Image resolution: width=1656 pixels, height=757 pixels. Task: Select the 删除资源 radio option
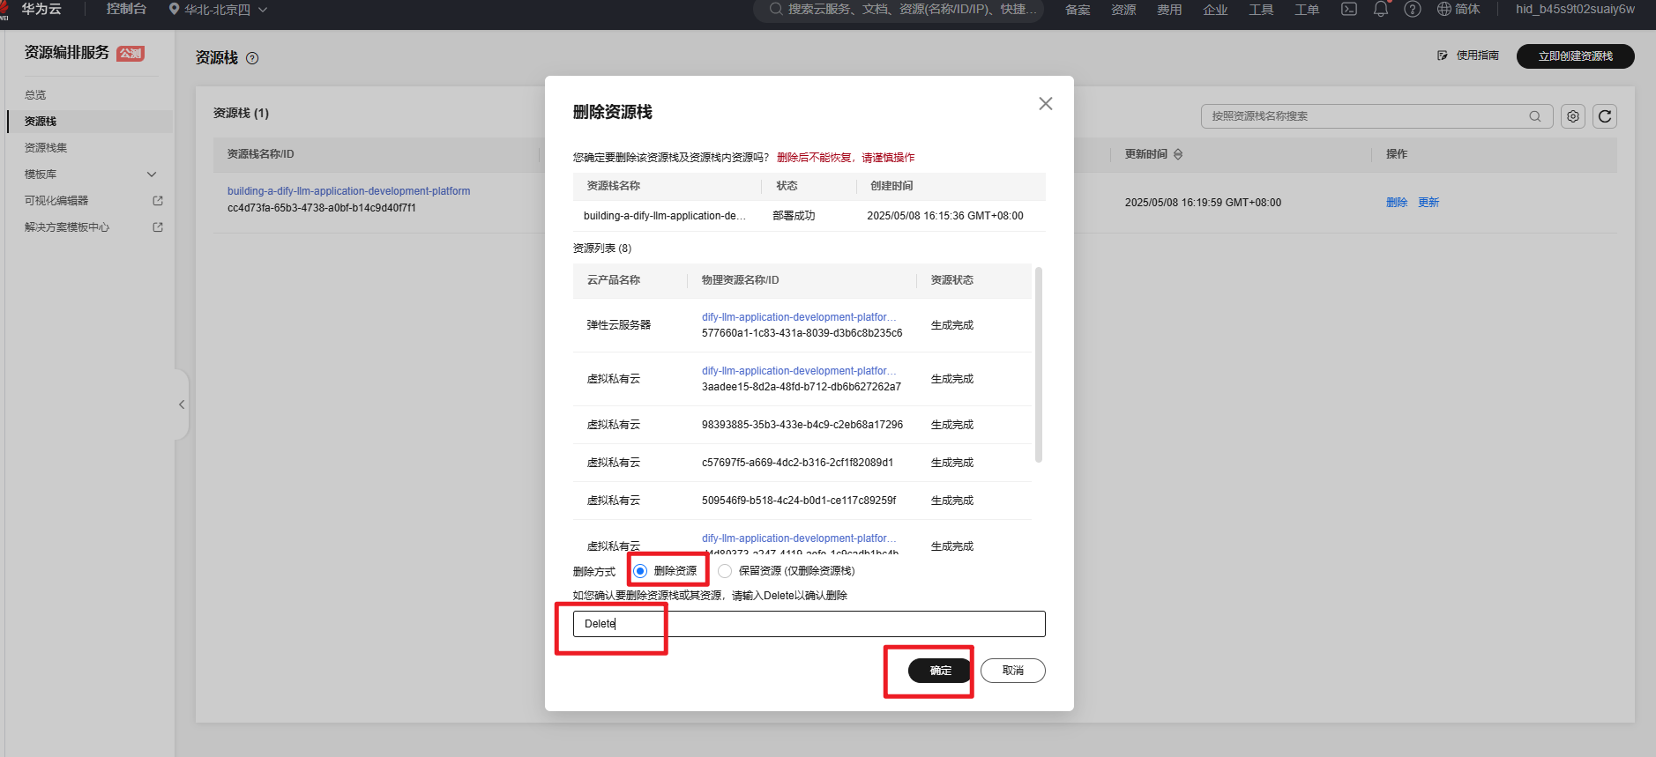click(x=640, y=571)
